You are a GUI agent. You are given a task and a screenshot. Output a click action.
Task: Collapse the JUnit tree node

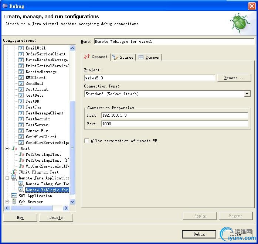pos(7,148)
